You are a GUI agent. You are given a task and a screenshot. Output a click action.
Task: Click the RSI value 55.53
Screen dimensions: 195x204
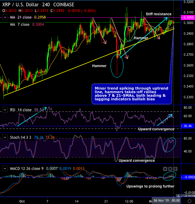pyautogui.click(x=39, y=110)
